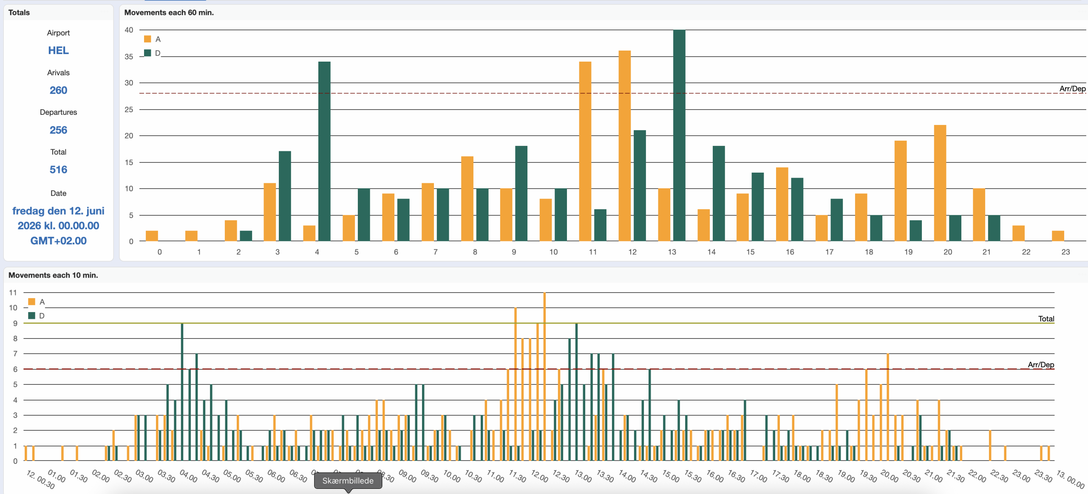Click the departures count 256

58,130
